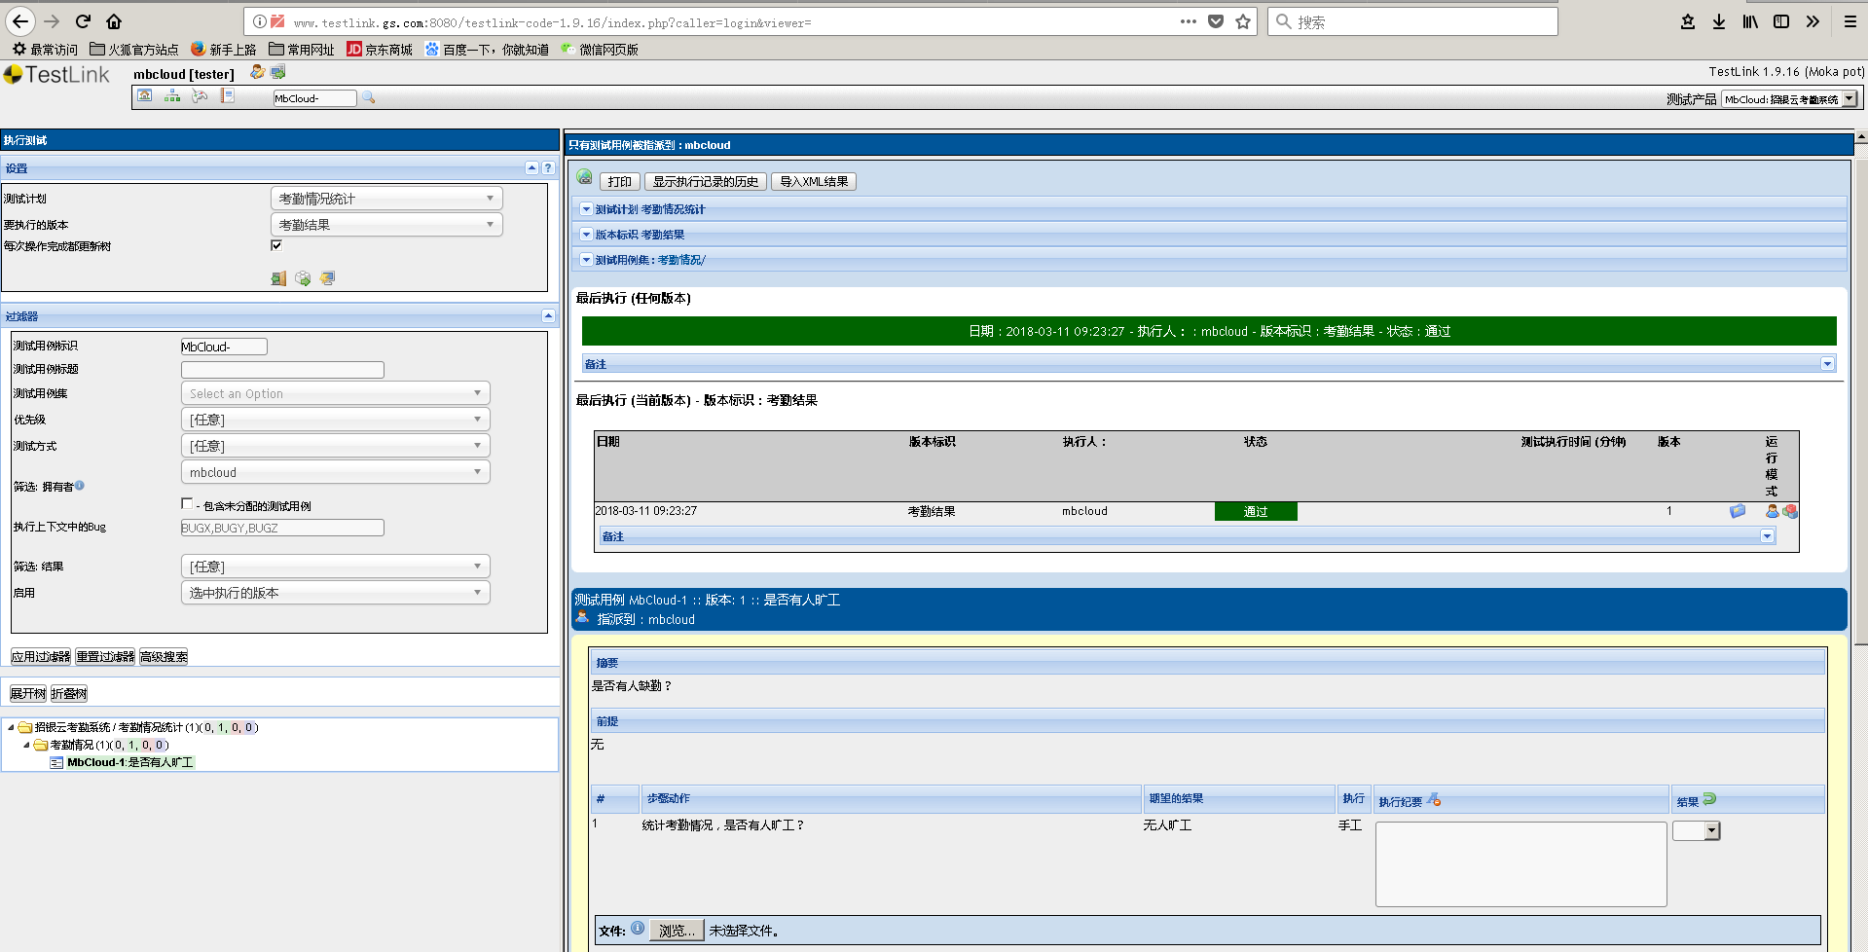The height and width of the screenshot is (952, 1868).
Task: Open the user settings icon beside mbcloud [tester]
Action: [257, 72]
